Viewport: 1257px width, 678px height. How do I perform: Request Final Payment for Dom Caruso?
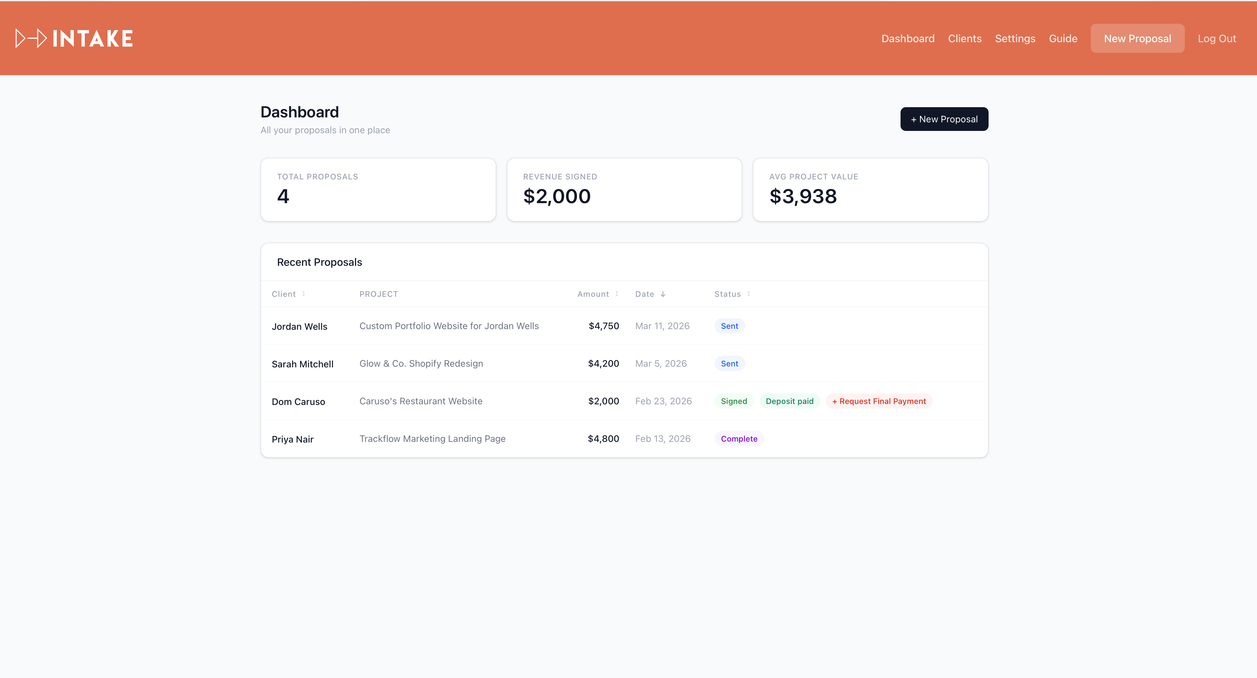pyautogui.click(x=879, y=401)
